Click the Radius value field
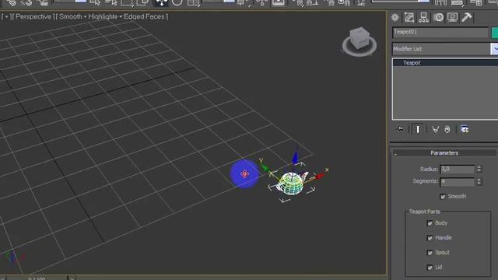498x280 pixels. pyautogui.click(x=457, y=170)
